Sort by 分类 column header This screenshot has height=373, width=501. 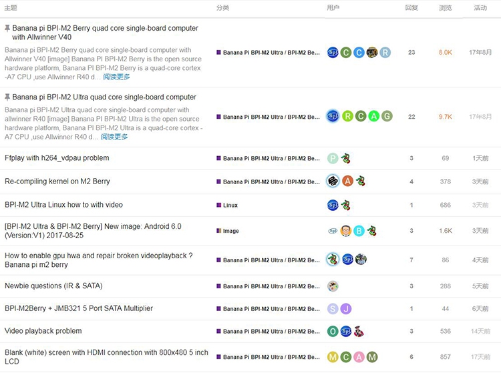coord(222,7)
